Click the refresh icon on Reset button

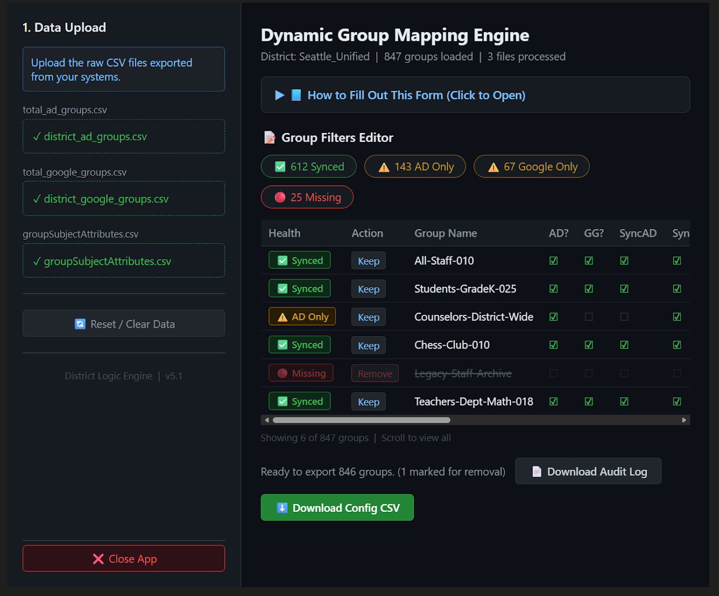point(80,324)
